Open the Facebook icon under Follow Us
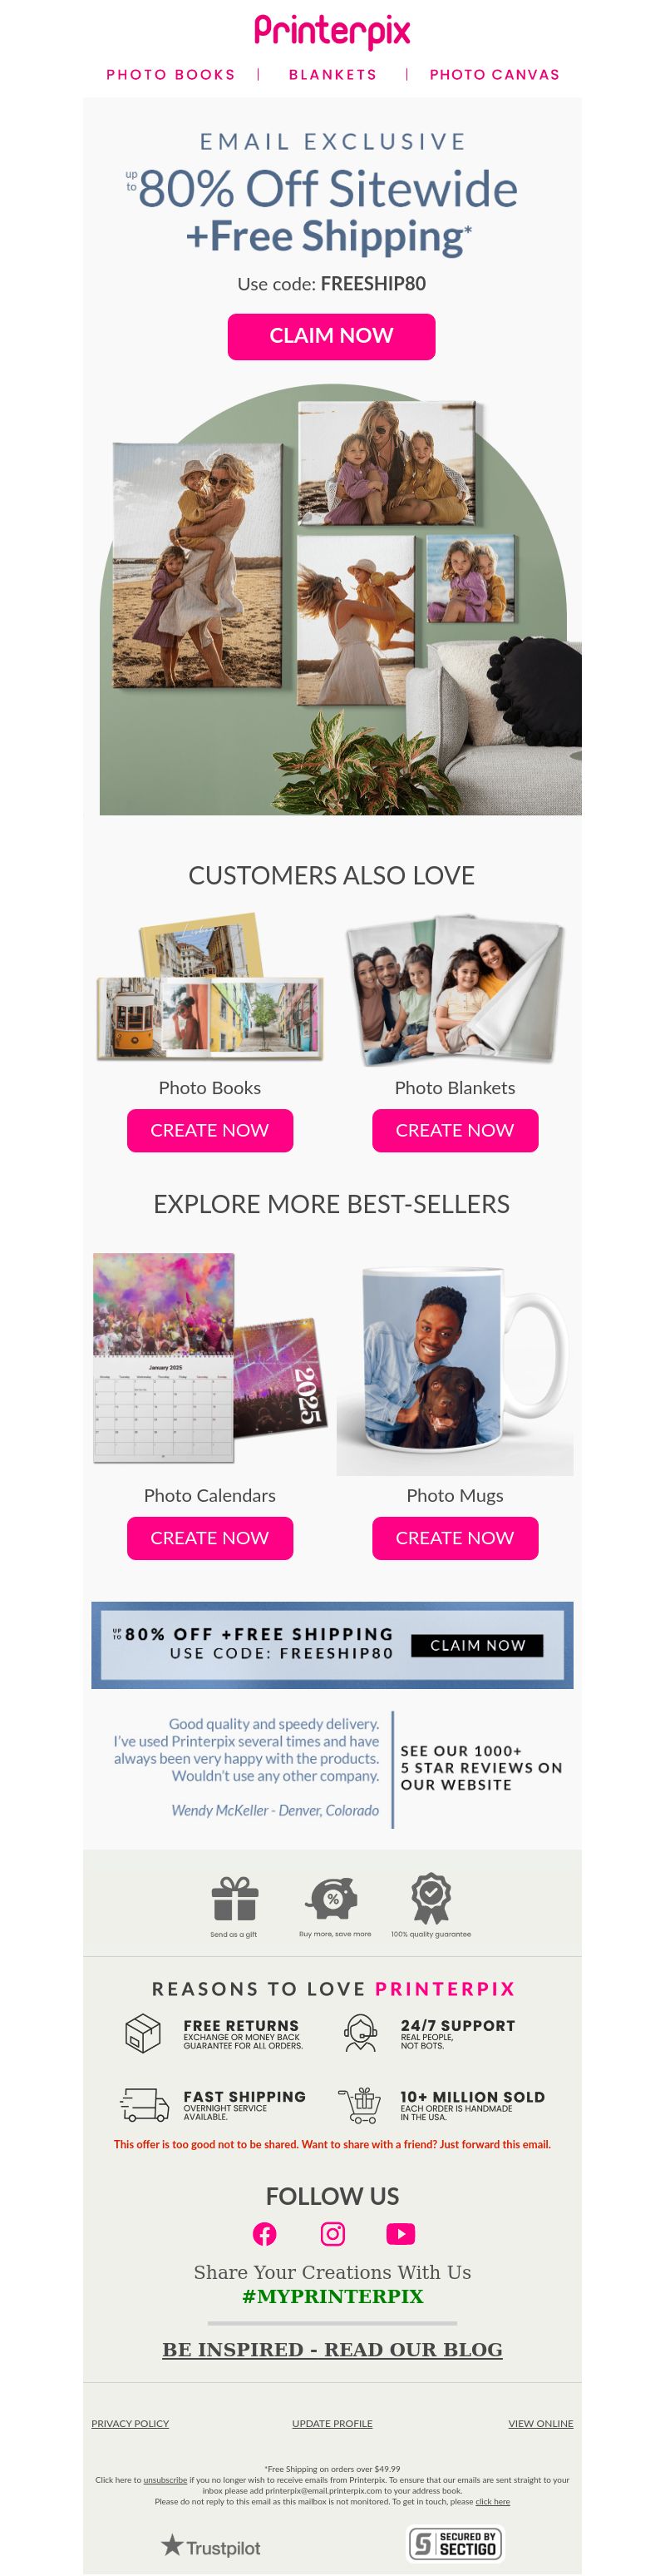This screenshot has height=2576, width=665. point(264,2233)
